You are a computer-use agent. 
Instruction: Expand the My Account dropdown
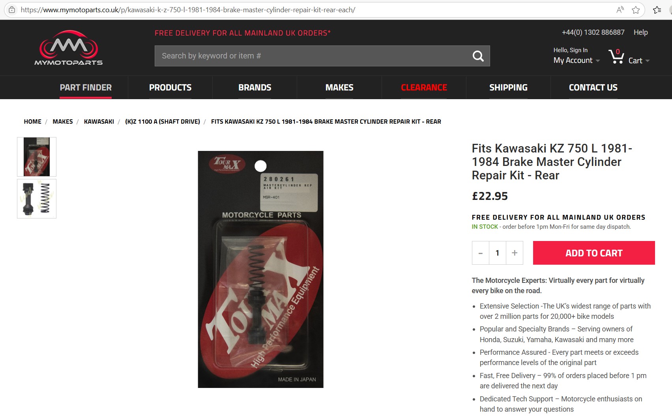[577, 60]
